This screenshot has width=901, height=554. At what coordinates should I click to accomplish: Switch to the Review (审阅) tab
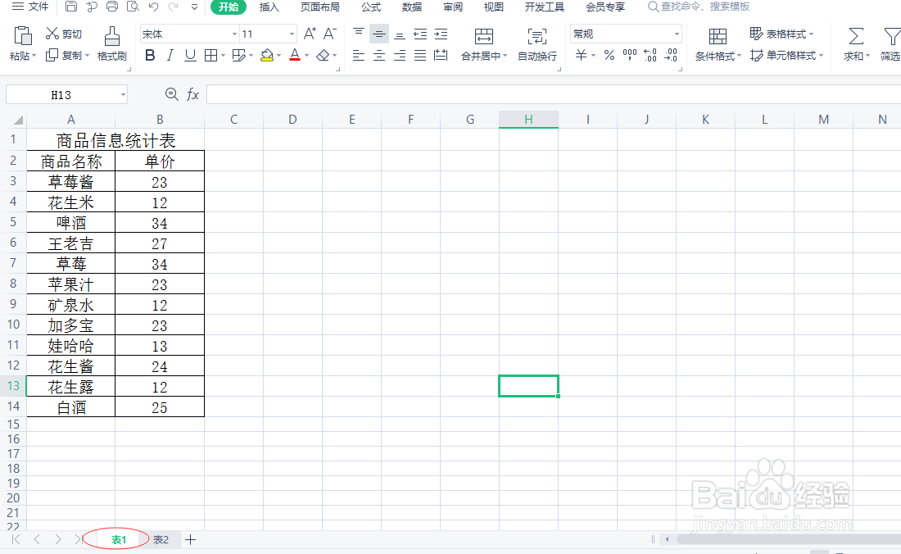[453, 7]
